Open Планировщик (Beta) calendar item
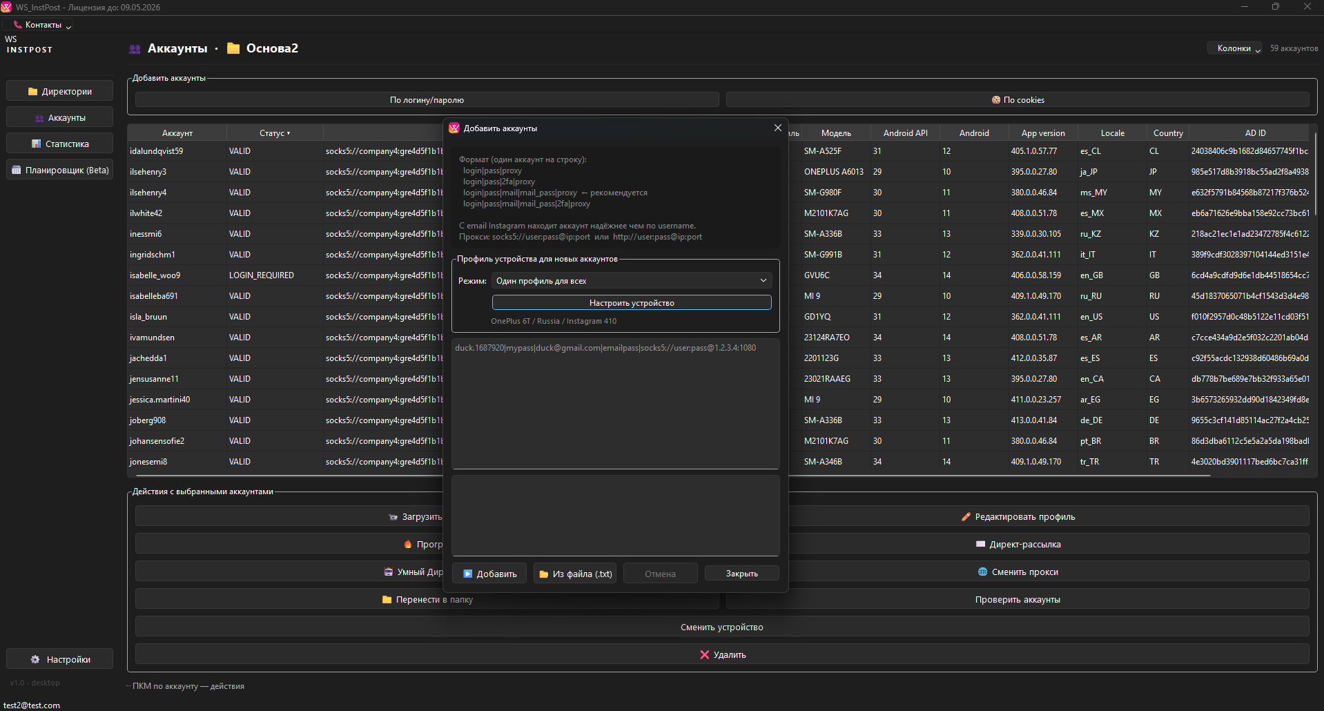The height and width of the screenshot is (711, 1324). (59, 171)
